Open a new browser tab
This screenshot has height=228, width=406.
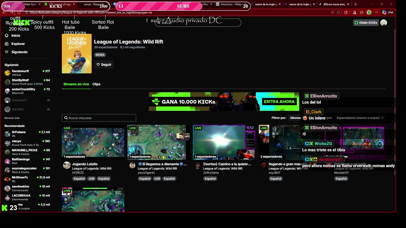356,4
